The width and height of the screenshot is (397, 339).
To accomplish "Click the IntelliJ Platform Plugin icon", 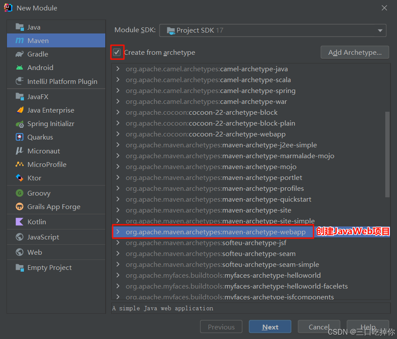I will 20,81.
